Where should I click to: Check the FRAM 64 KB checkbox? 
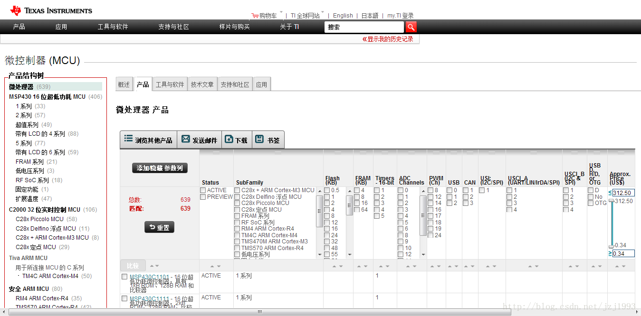pos(357,209)
